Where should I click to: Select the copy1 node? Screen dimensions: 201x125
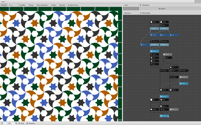pos(154,58)
